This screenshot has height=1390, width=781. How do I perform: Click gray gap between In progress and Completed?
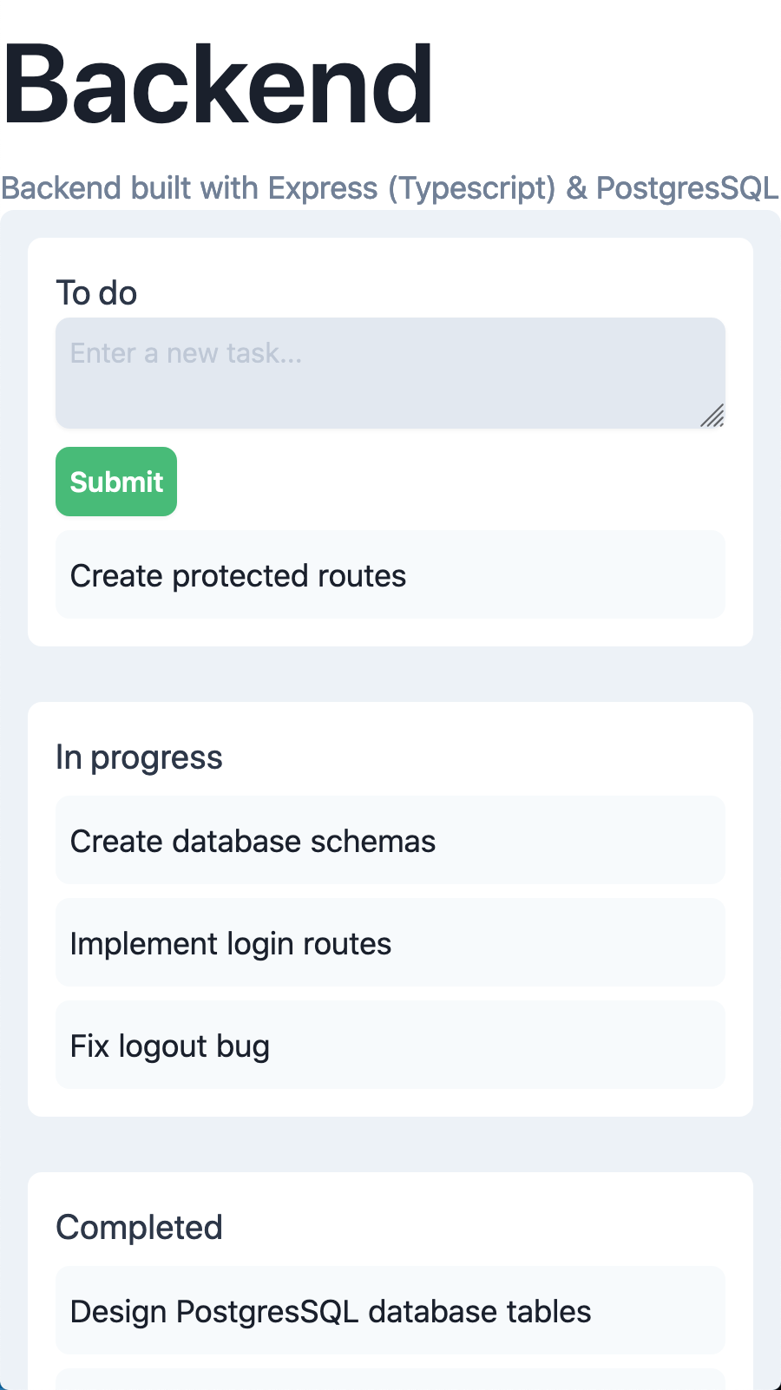tap(390, 1144)
